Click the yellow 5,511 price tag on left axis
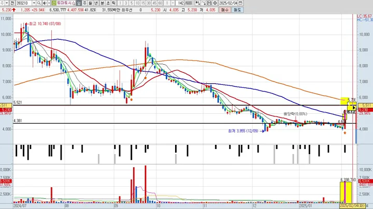This screenshot has width=373, height=209. [6, 105]
